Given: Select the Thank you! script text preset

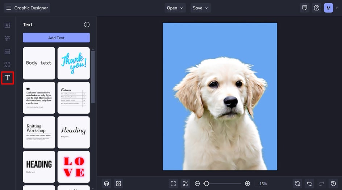Looking at the screenshot, I should pyautogui.click(x=74, y=63).
